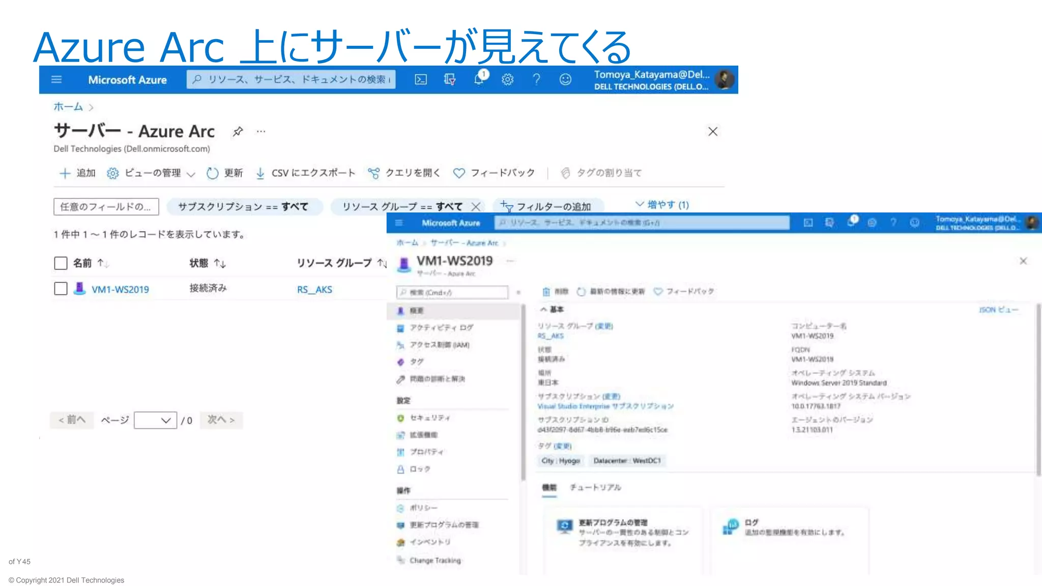Click the 任意のフィールド filter input
This screenshot has width=1042, height=586.
(106, 207)
